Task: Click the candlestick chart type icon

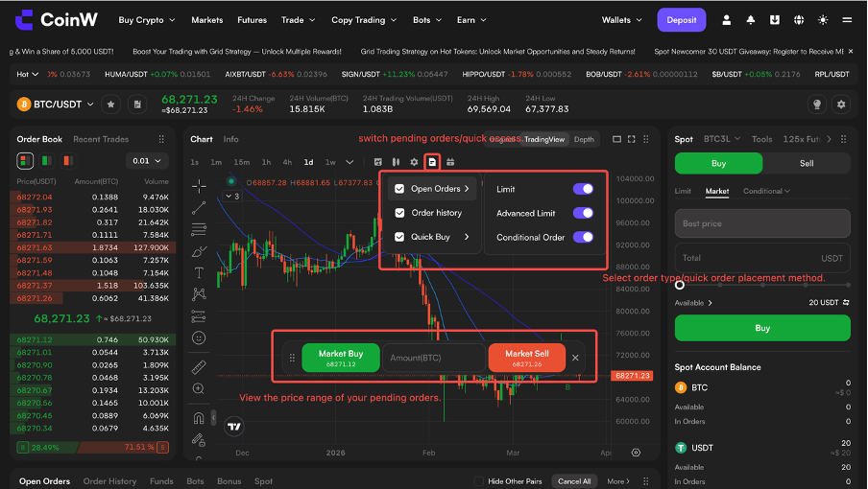Action: (396, 162)
